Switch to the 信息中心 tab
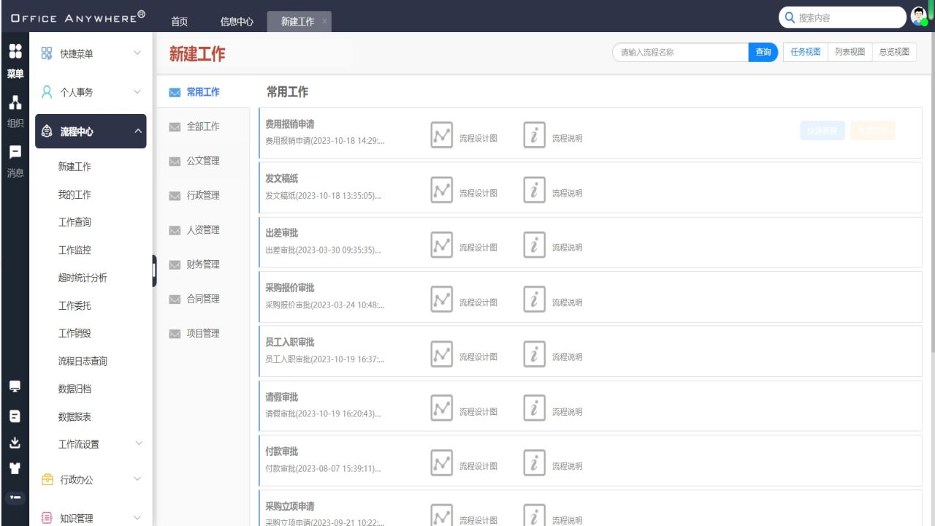The image size is (935, 526). [x=237, y=21]
